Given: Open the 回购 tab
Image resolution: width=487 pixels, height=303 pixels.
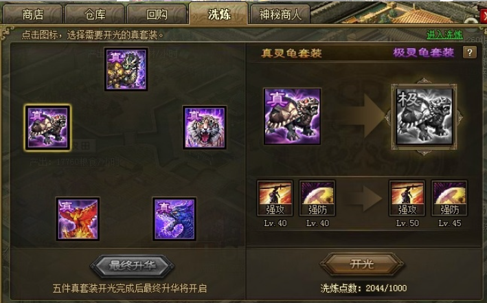Looking at the screenshot, I should pyautogui.click(x=157, y=14).
